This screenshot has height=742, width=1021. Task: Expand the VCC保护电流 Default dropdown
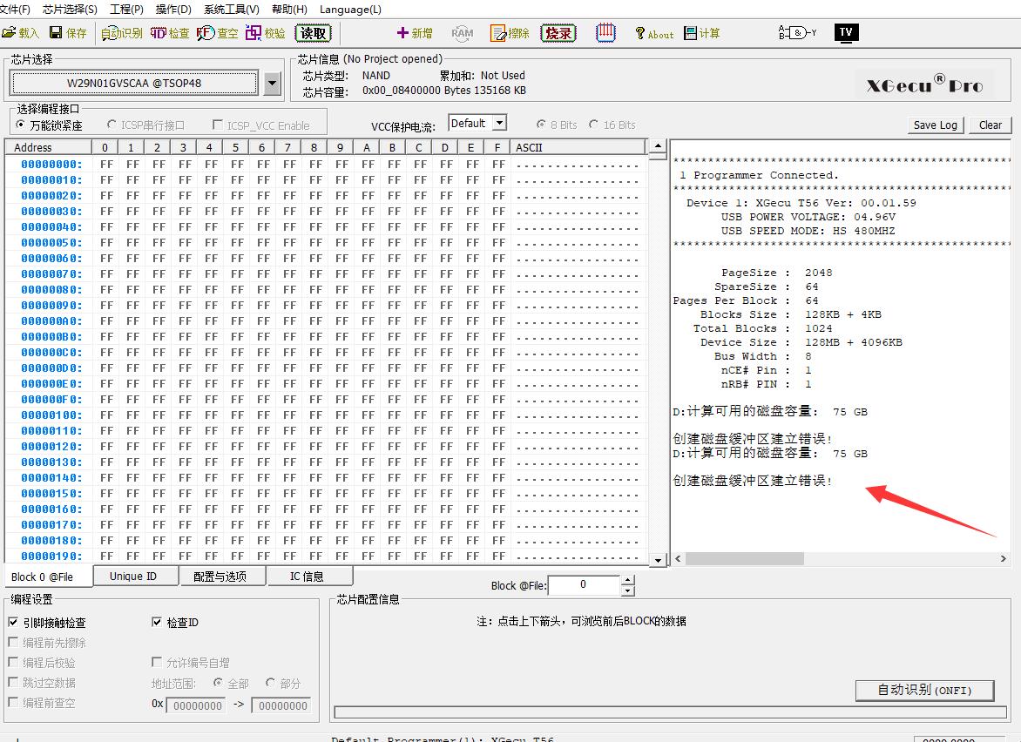click(x=499, y=124)
